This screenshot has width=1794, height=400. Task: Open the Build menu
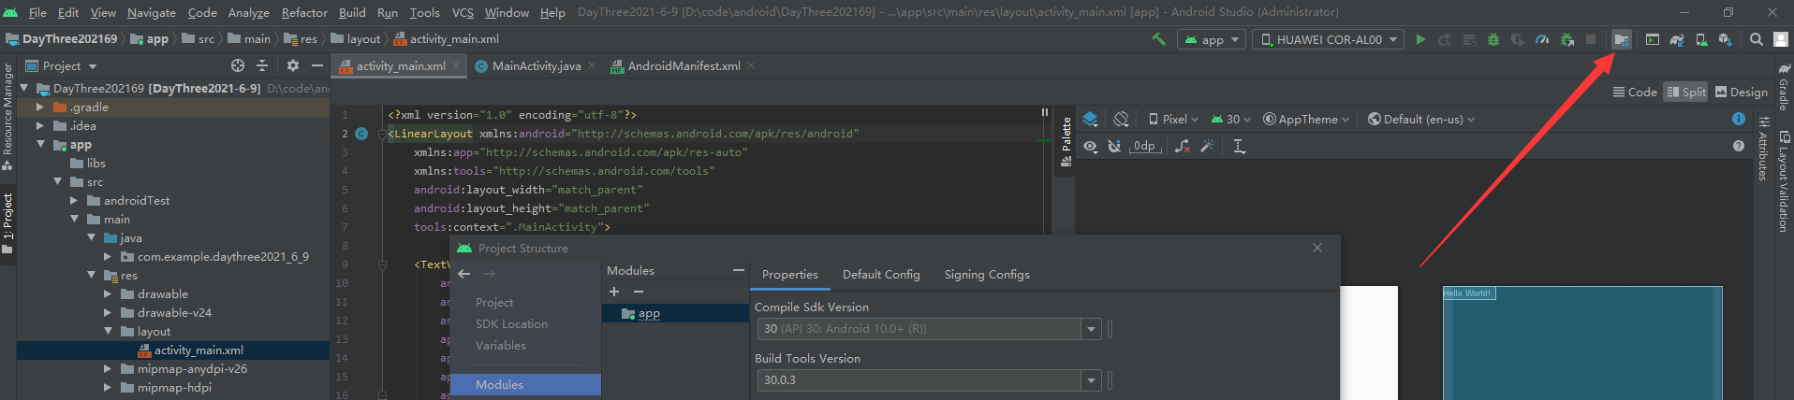[x=352, y=12]
